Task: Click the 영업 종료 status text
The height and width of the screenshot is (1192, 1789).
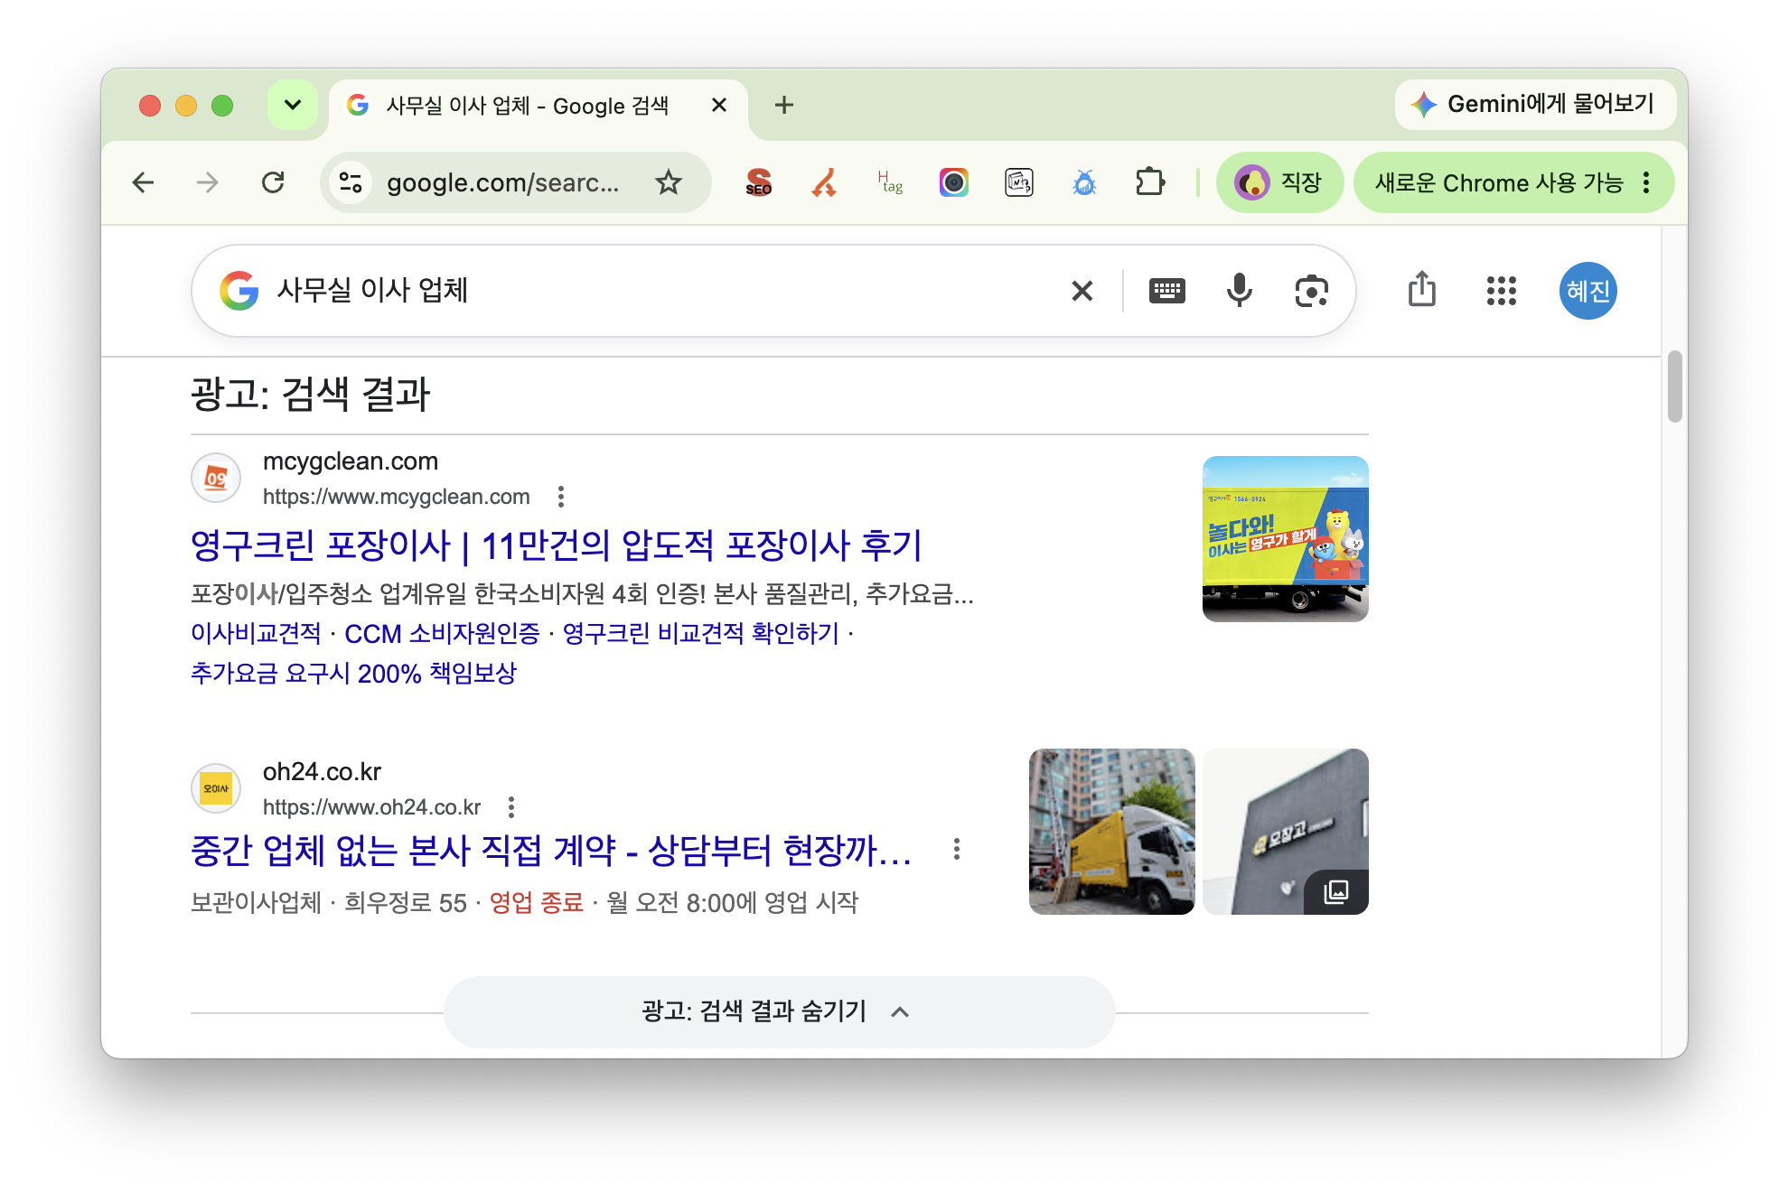Action: [537, 902]
